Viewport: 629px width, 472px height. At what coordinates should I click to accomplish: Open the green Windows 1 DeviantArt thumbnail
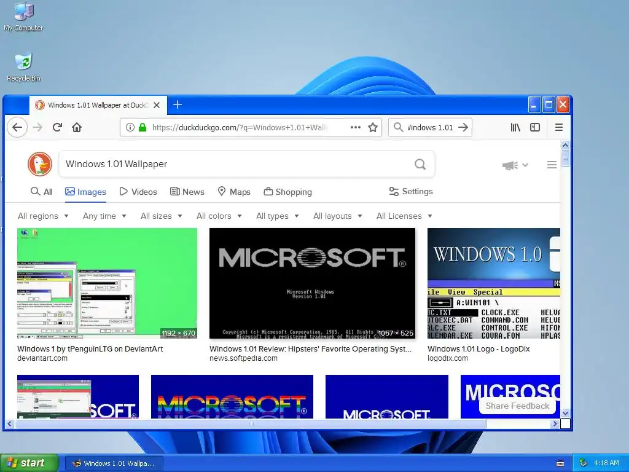pyautogui.click(x=107, y=283)
